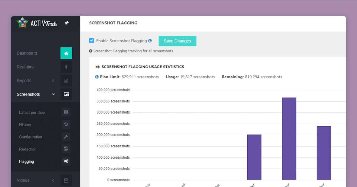The image size is (357, 187).
Task: Click the Flagging icon in sidebar
Action: click(66, 161)
